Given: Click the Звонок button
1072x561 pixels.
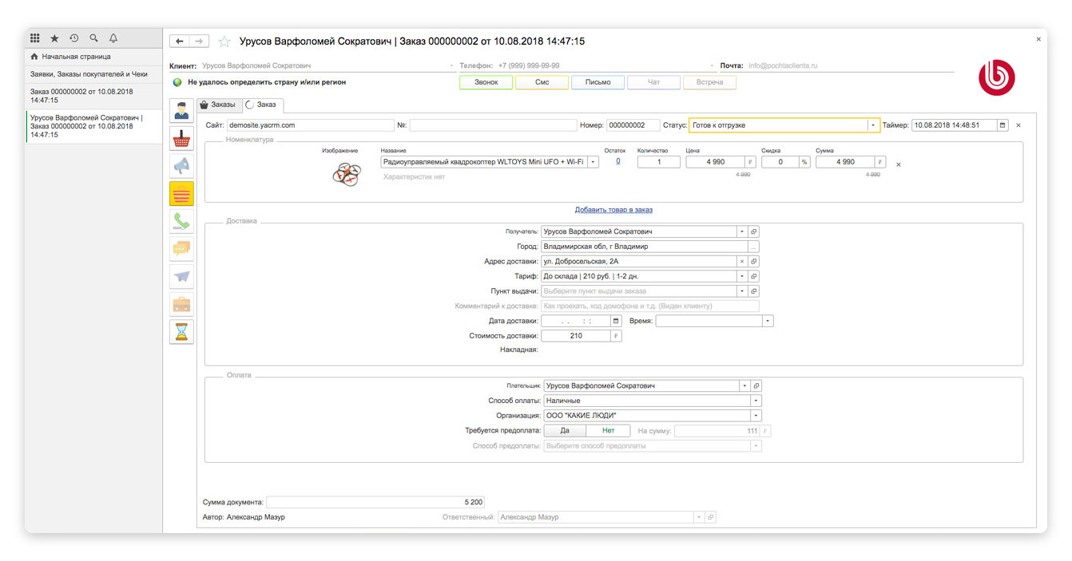Looking at the screenshot, I should coord(486,82).
